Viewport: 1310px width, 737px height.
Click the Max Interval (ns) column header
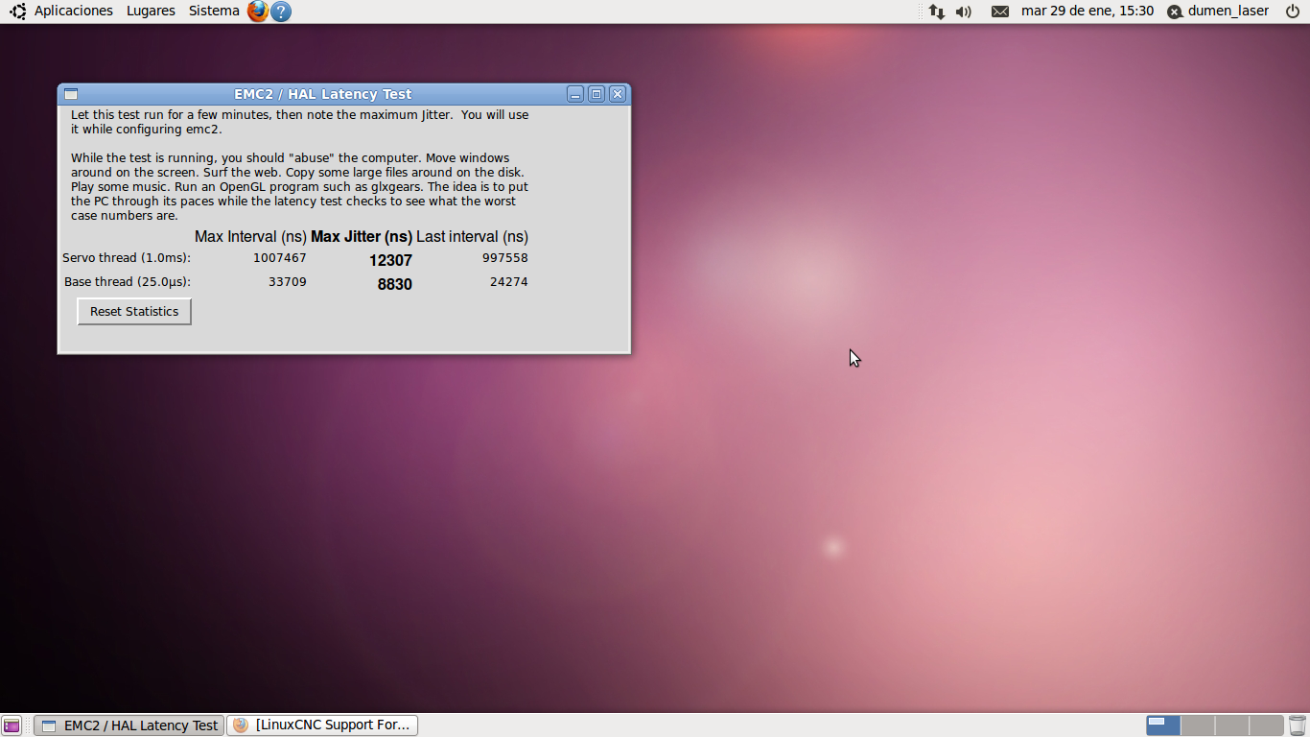pyautogui.click(x=250, y=237)
